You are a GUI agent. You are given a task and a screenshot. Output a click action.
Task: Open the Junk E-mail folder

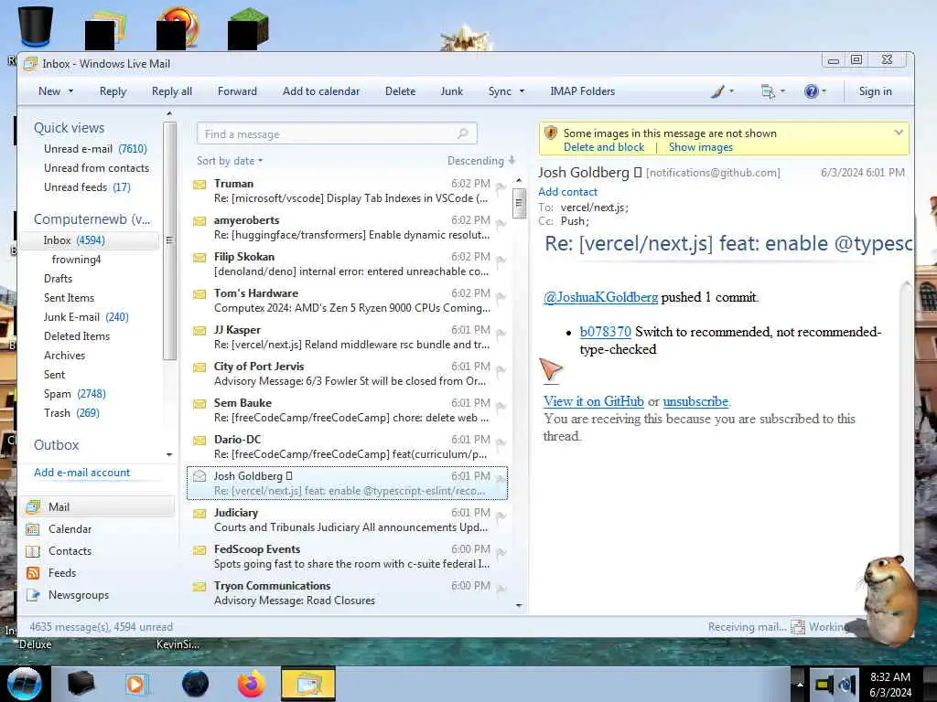point(86,317)
